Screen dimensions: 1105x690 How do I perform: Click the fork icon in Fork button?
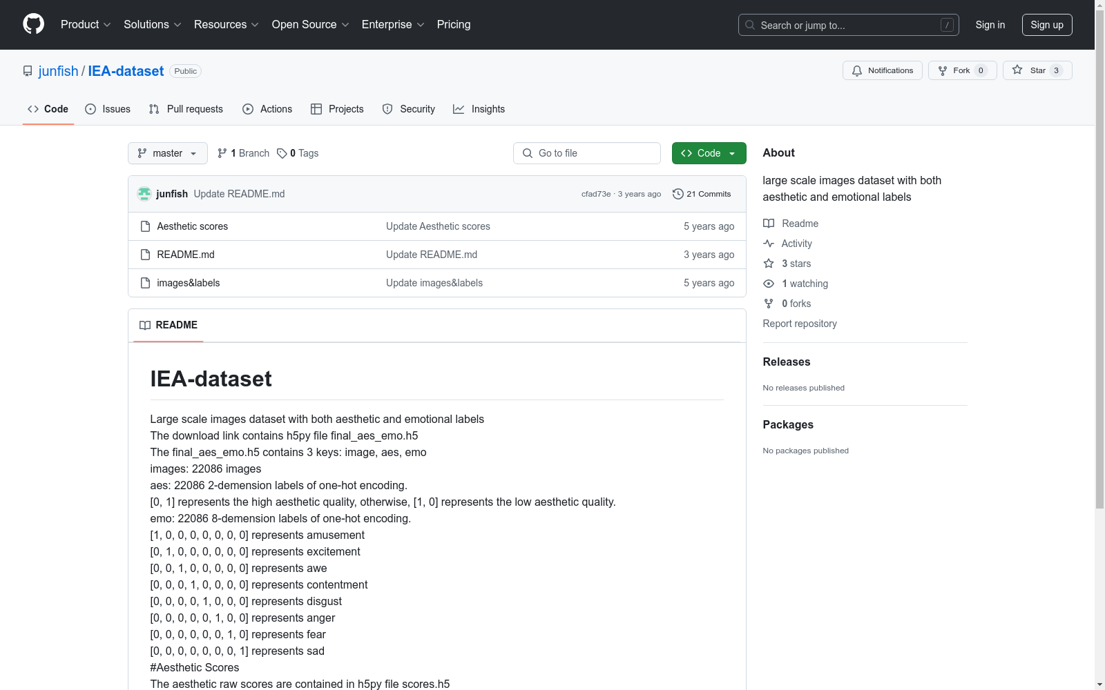coord(943,70)
